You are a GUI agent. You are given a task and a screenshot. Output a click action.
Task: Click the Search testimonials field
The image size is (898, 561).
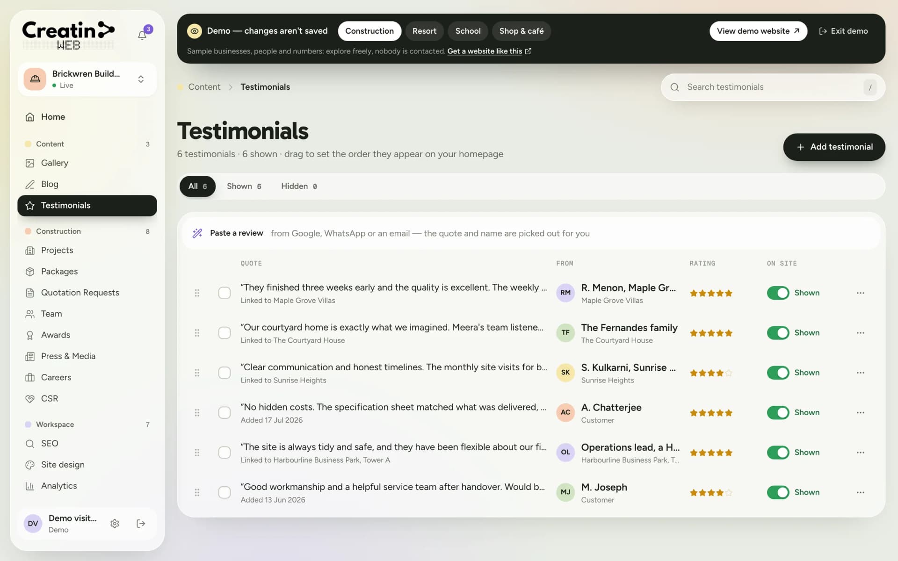click(773, 87)
